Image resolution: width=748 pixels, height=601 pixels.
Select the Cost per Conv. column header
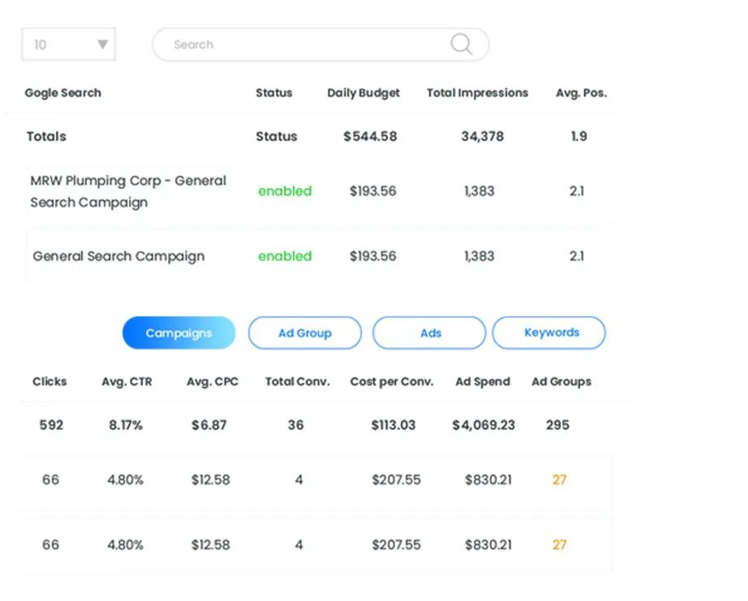click(x=392, y=381)
